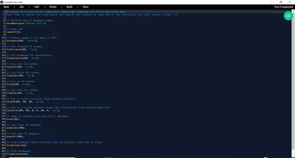Click the yawRight(90) code line
The height and width of the screenshot is (158, 295).
16,128
